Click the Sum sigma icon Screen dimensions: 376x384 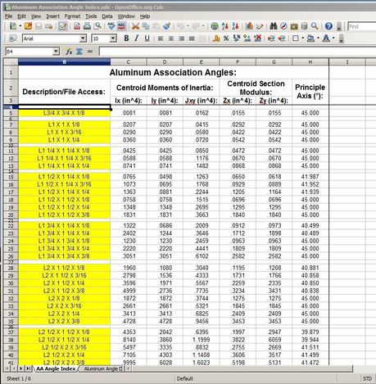coord(79,52)
